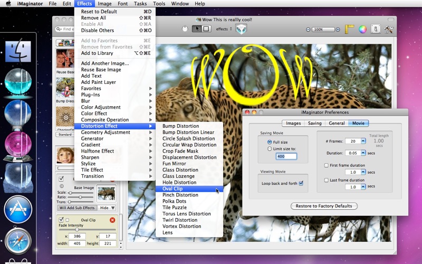The height and width of the screenshot is (264, 422).
Task: Open the color wheel picker
Action: point(362,29)
